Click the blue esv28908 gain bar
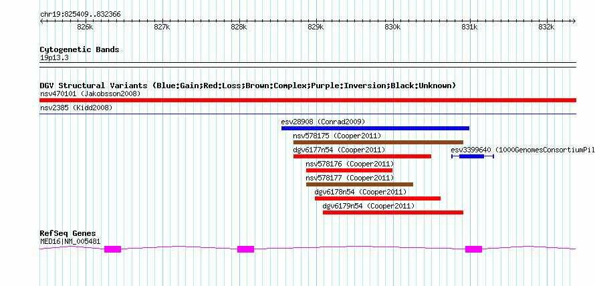The width and height of the screenshot is (595, 286). (x=375, y=128)
